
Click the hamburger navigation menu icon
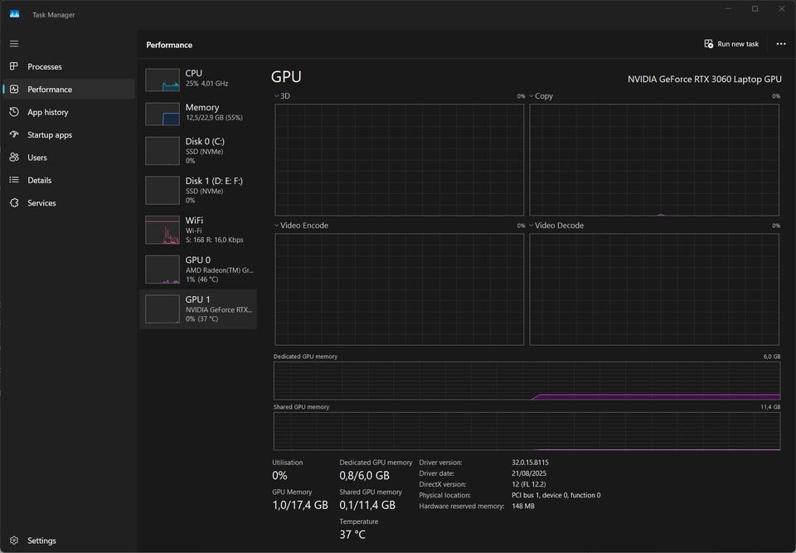click(14, 43)
